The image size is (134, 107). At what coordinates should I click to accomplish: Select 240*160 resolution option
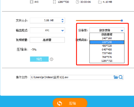click(107, 38)
